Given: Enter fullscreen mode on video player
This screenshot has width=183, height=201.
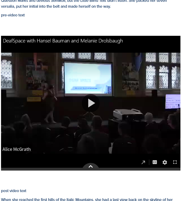Looking at the screenshot, I should (x=175, y=162).
